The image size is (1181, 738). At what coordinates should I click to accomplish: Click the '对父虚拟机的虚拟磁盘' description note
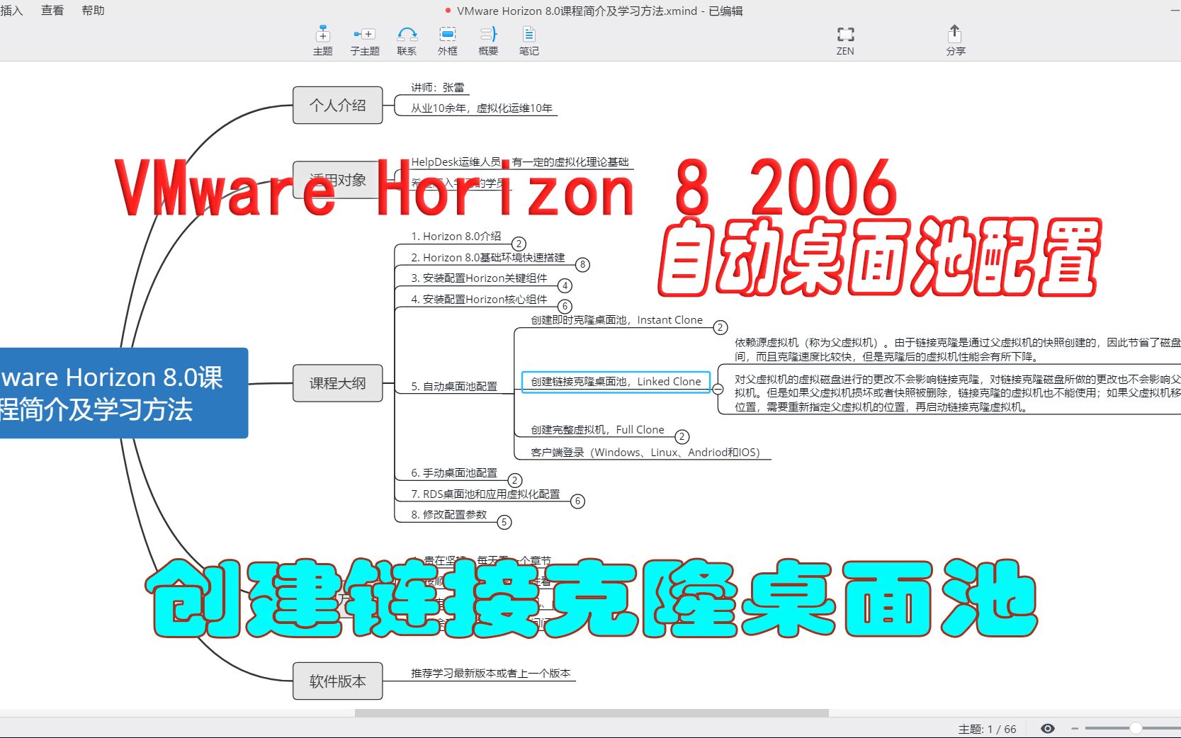click(957, 393)
